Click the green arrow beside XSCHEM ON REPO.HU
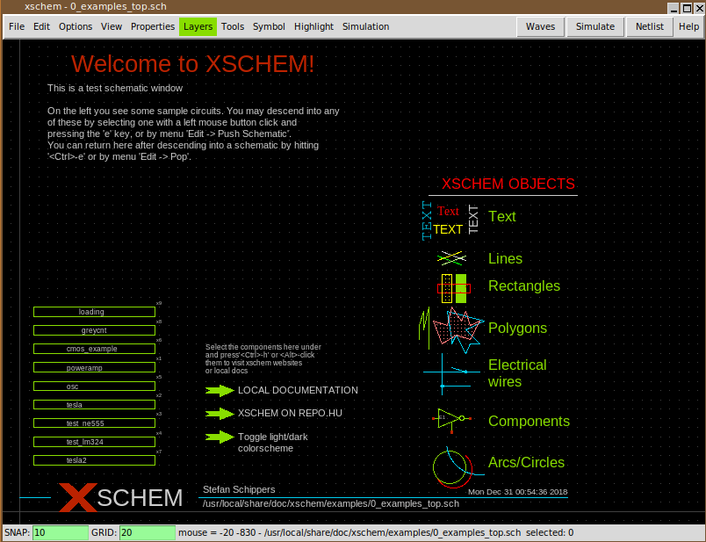This screenshot has height=542, width=706. tap(219, 414)
